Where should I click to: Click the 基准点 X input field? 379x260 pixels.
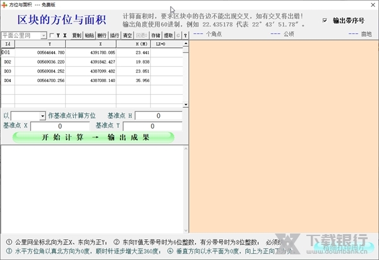tap(60, 126)
